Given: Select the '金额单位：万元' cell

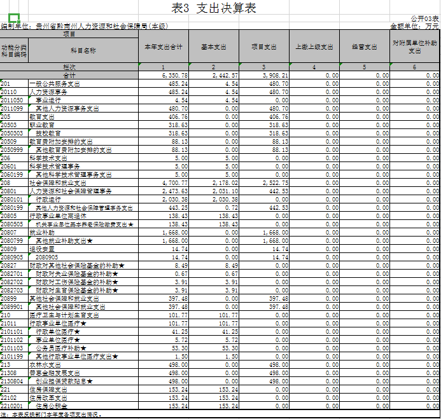Looking at the screenshot, I should click(414, 26).
